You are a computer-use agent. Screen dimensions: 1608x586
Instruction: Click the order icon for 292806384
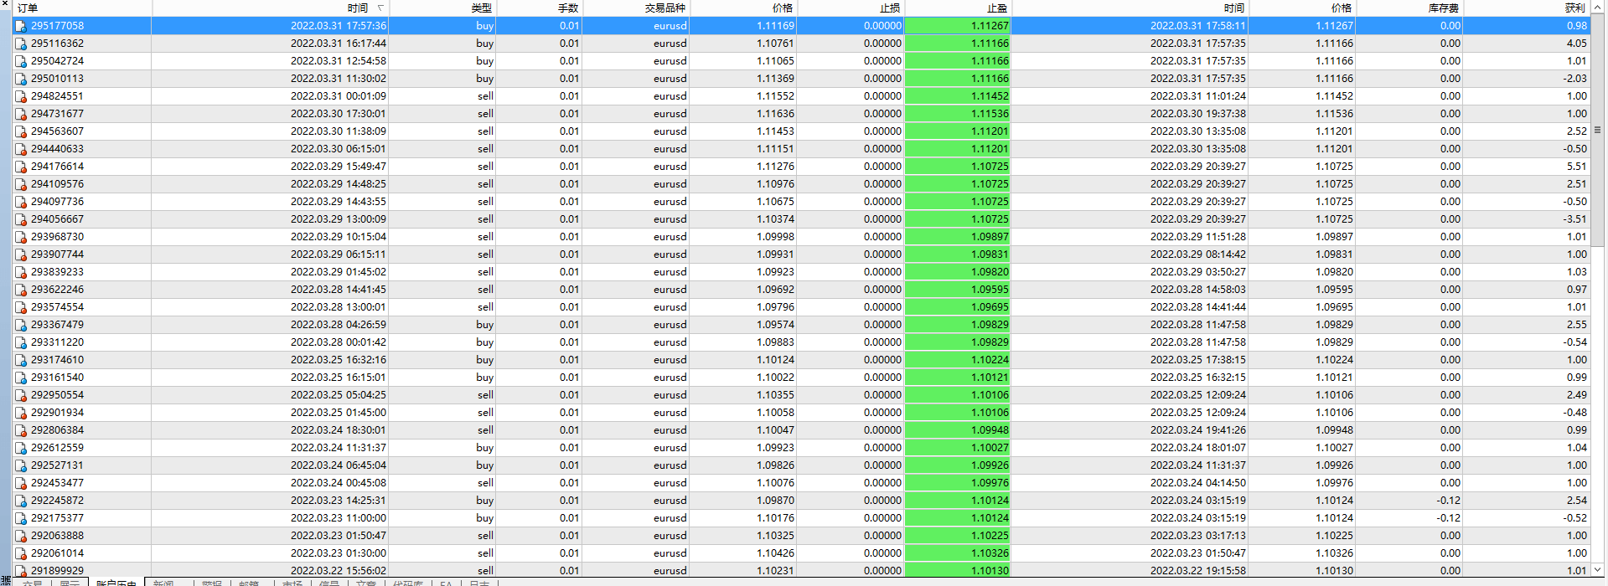21,430
